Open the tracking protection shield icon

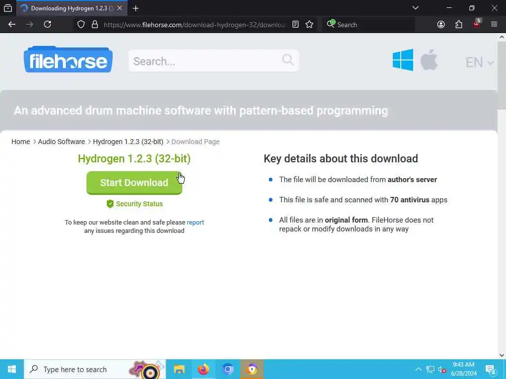(x=81, y=25)
